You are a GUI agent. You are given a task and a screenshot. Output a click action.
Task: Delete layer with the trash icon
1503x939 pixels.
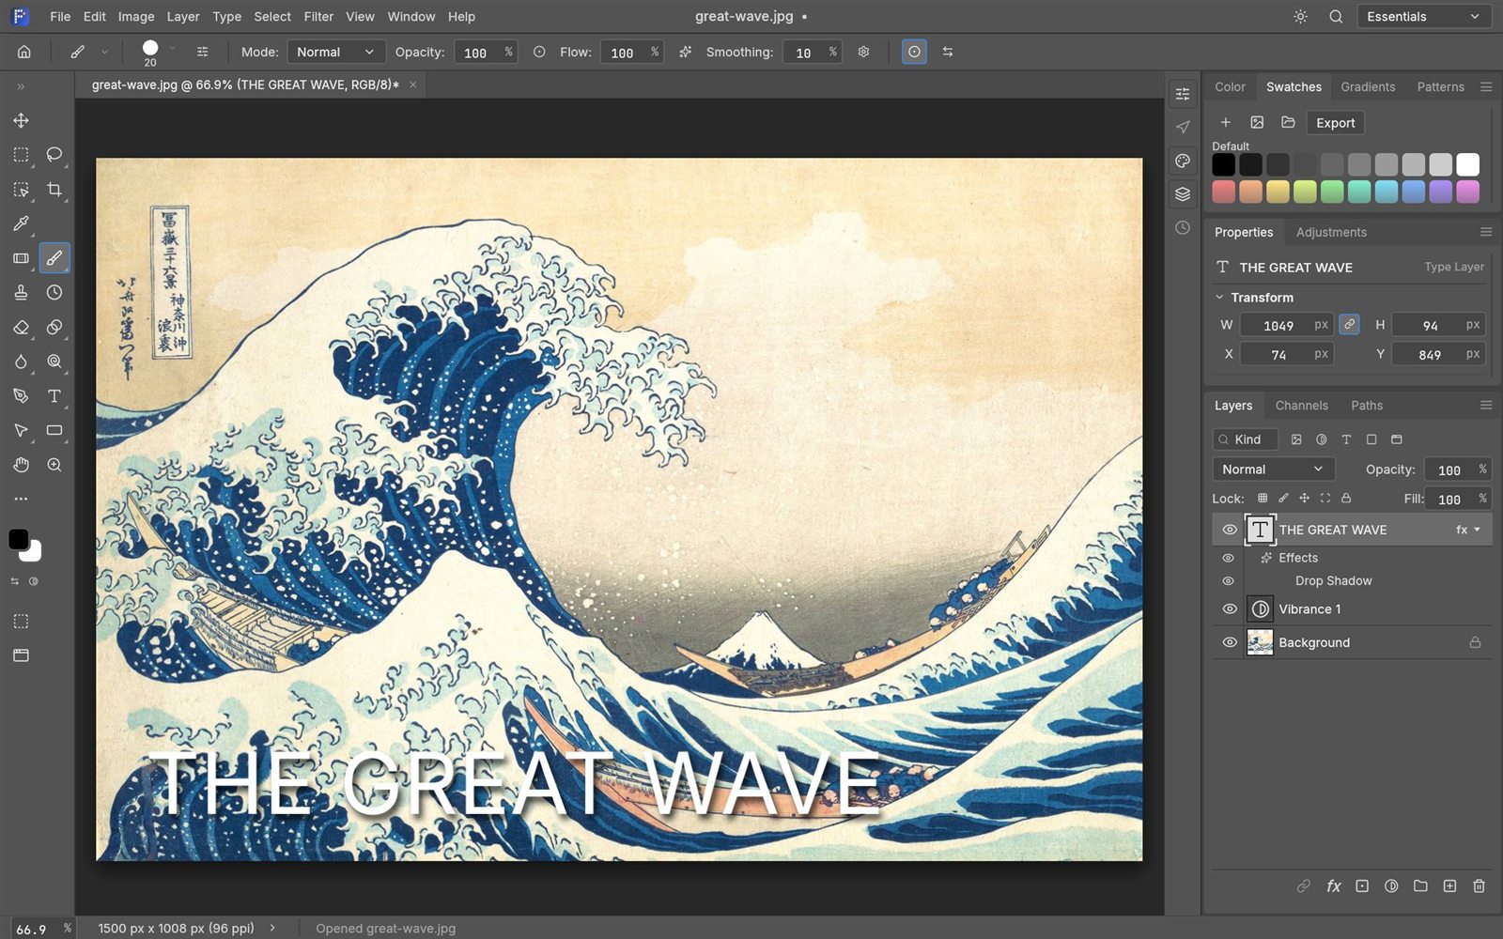[x=1479, y=885]
